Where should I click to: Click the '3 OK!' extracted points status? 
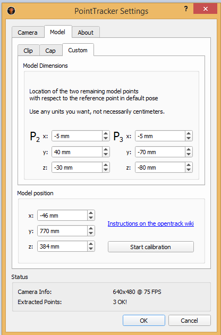tap(120, 302)
